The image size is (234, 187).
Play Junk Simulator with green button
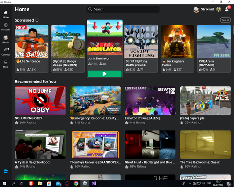tap(104, 74)
